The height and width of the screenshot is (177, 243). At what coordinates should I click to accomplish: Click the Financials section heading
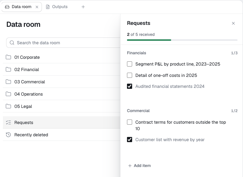point(137,53)
